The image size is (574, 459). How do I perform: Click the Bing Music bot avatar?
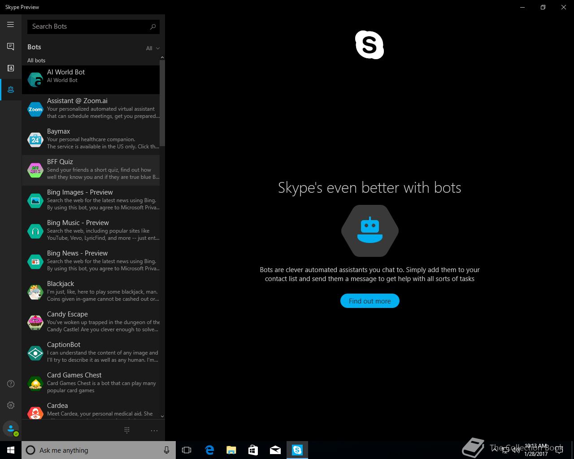tap(35, 231)
